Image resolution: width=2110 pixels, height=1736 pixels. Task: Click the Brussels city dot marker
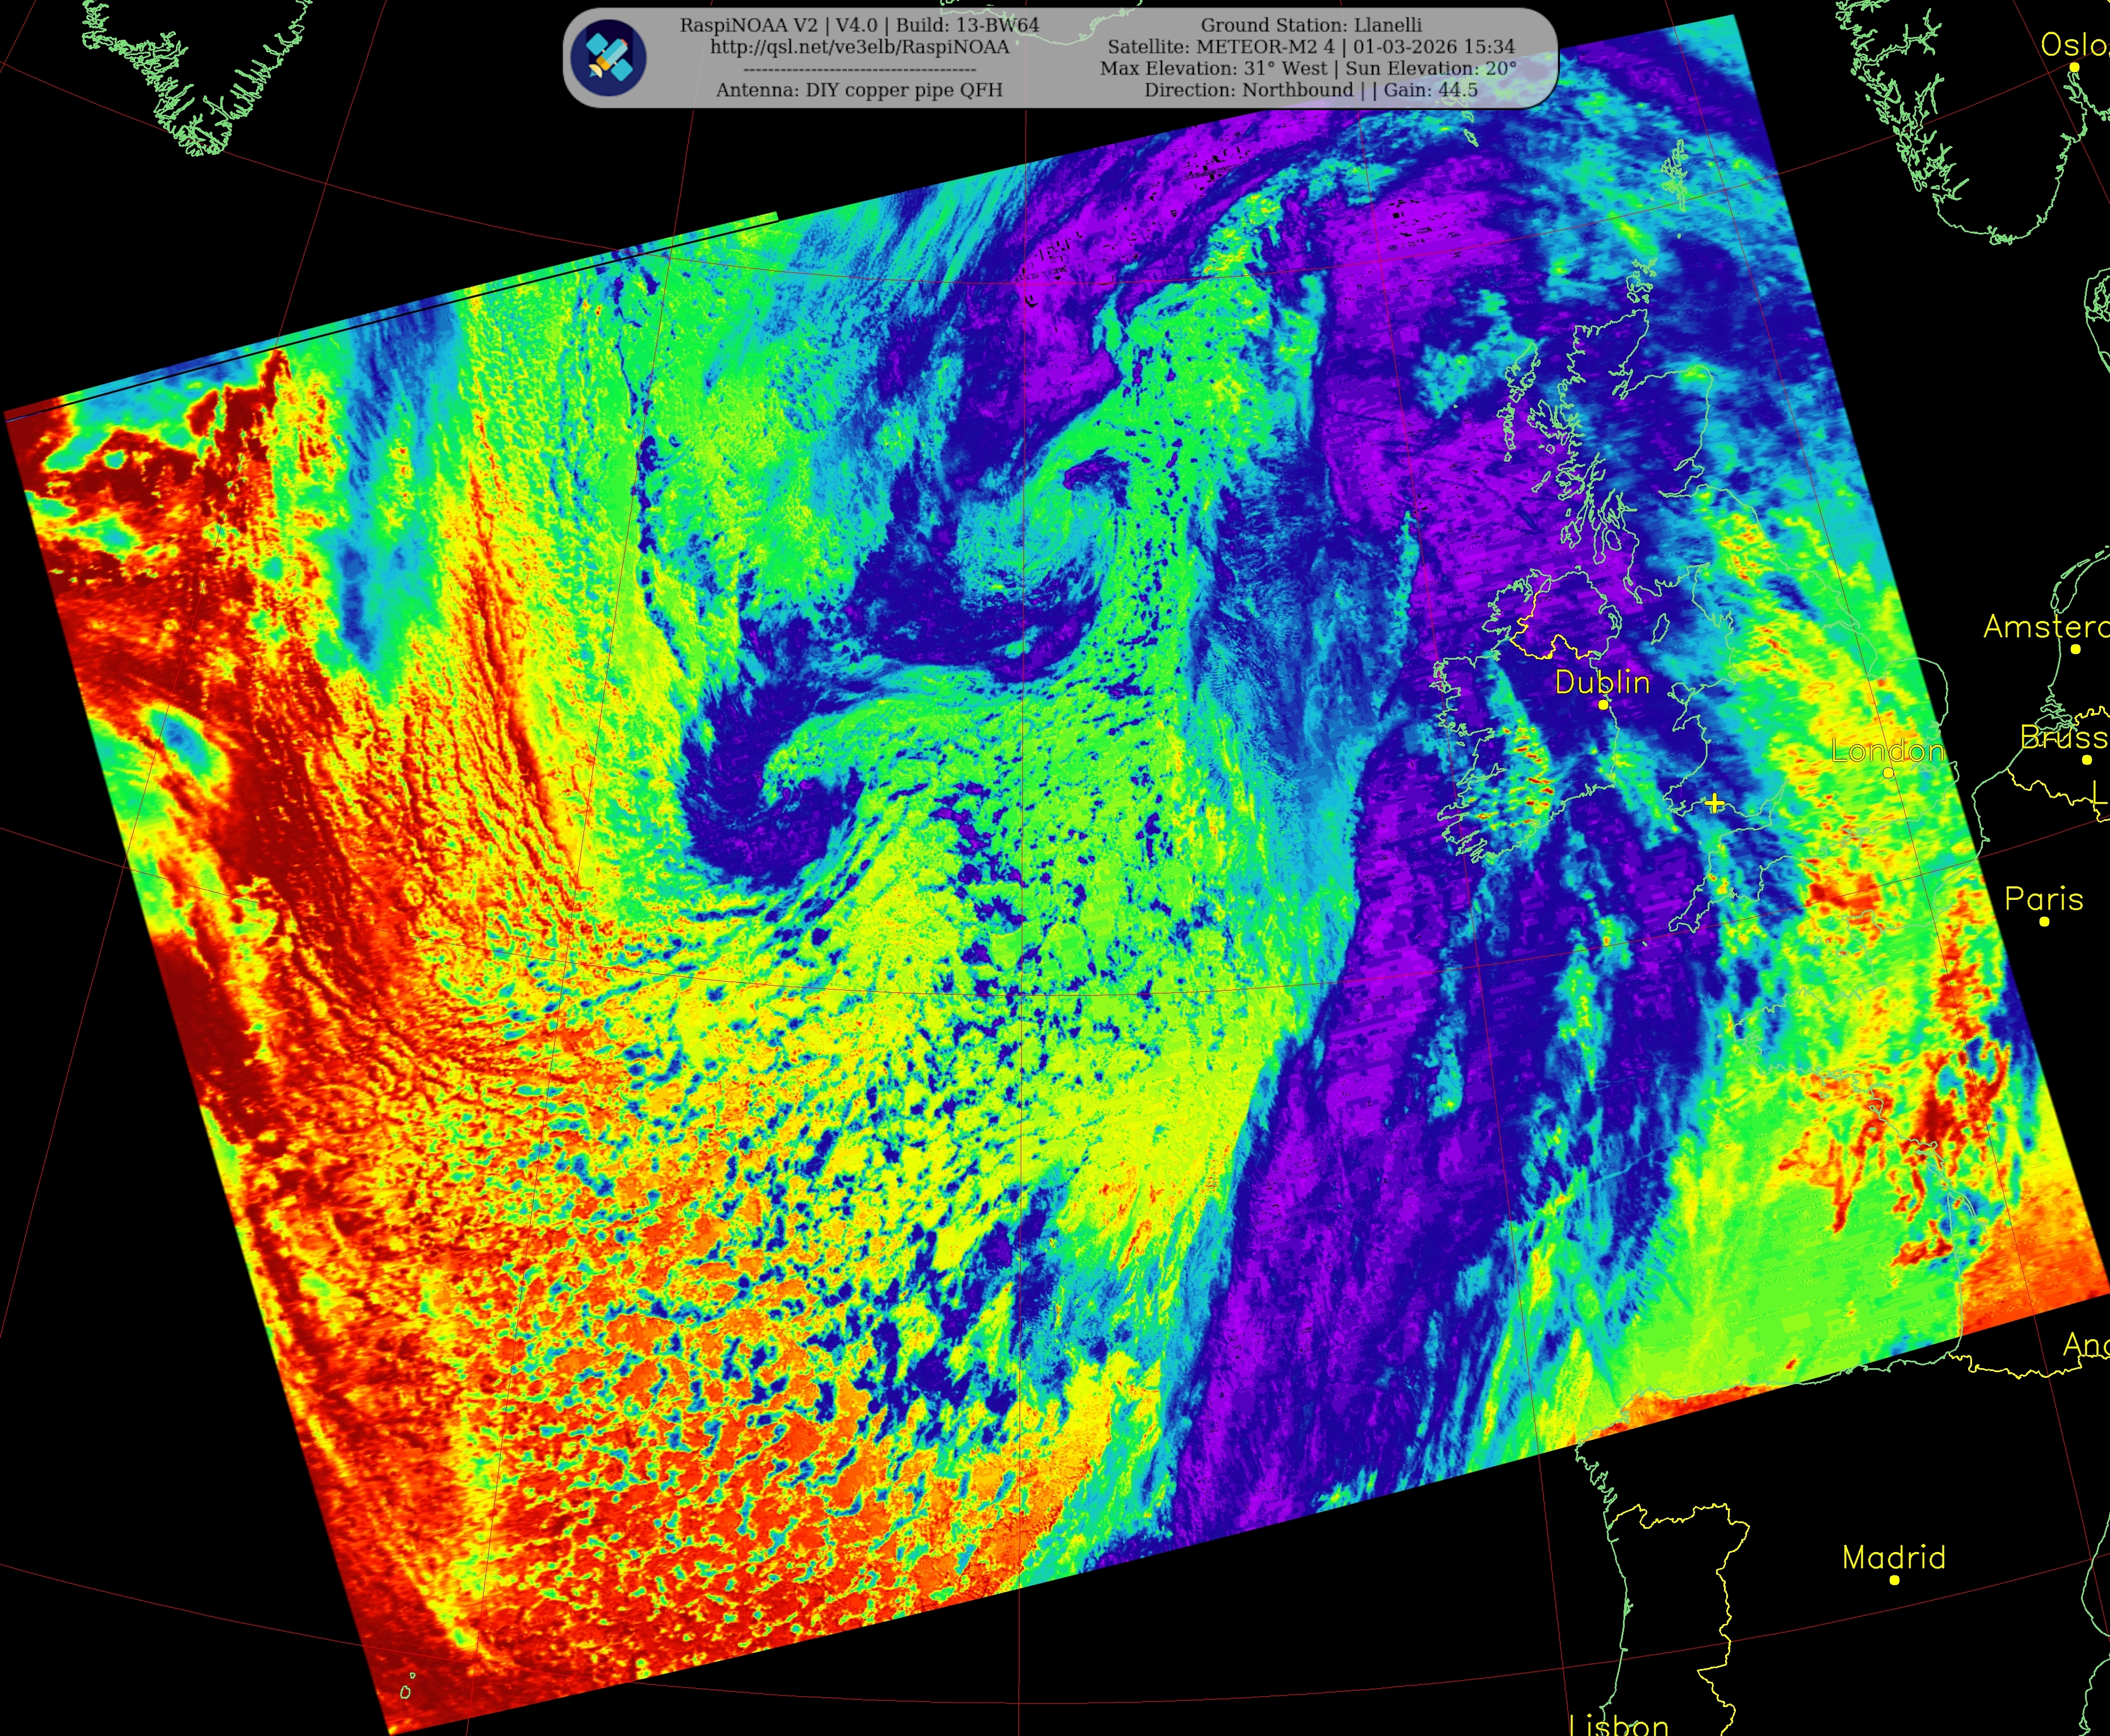[x=2087, y=760]
